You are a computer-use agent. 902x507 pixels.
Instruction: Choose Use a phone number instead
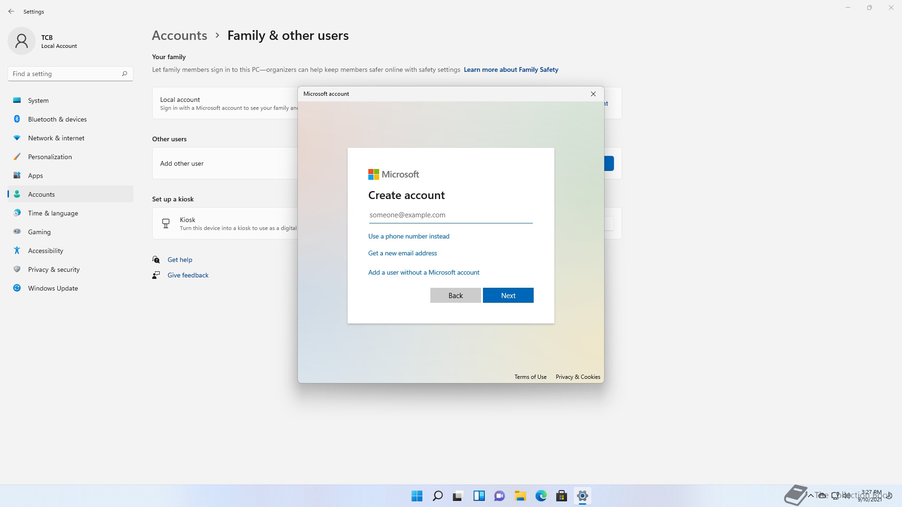(x=409, y=236)
